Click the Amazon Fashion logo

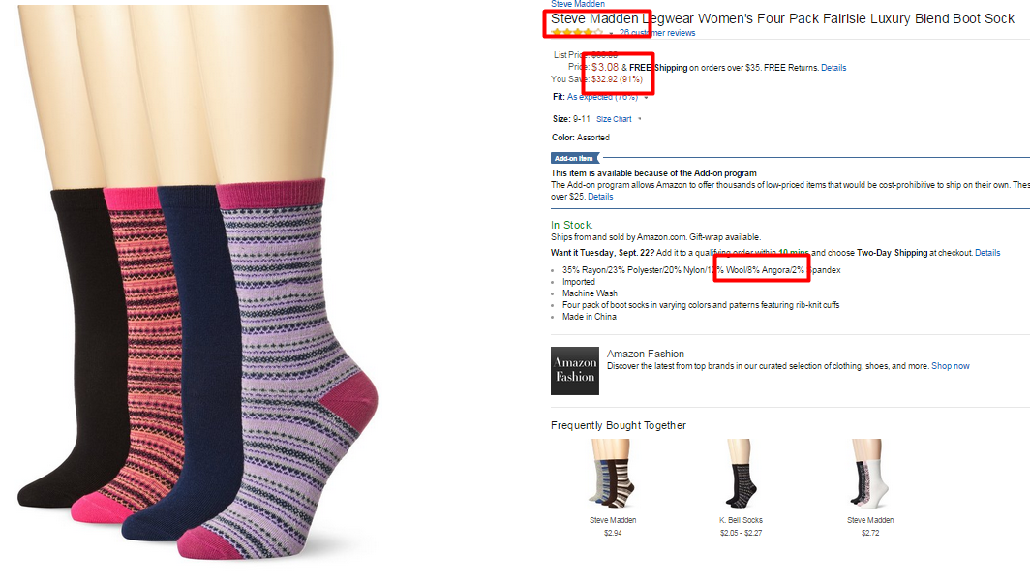[x=575, y=371]
